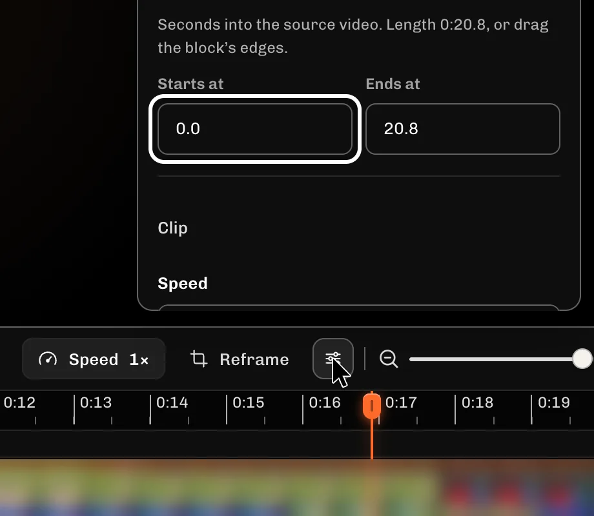Image resolution: width=594 pixels, height=516 pixels.
Task: Click the Reframe crop button
Action: pos(239,359)
